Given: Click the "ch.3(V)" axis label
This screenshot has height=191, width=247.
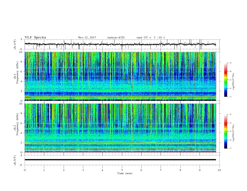Looking at the screenshot, I should pyautogui.click(x=15, y=160).
